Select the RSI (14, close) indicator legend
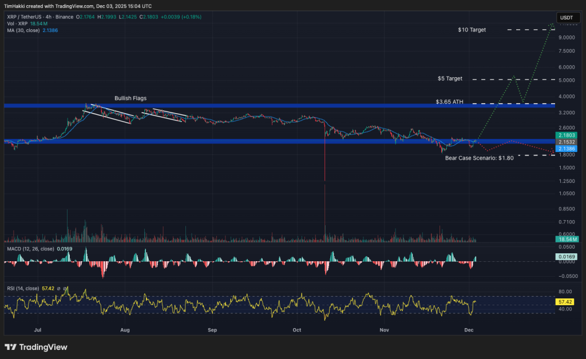 point(24,289)
